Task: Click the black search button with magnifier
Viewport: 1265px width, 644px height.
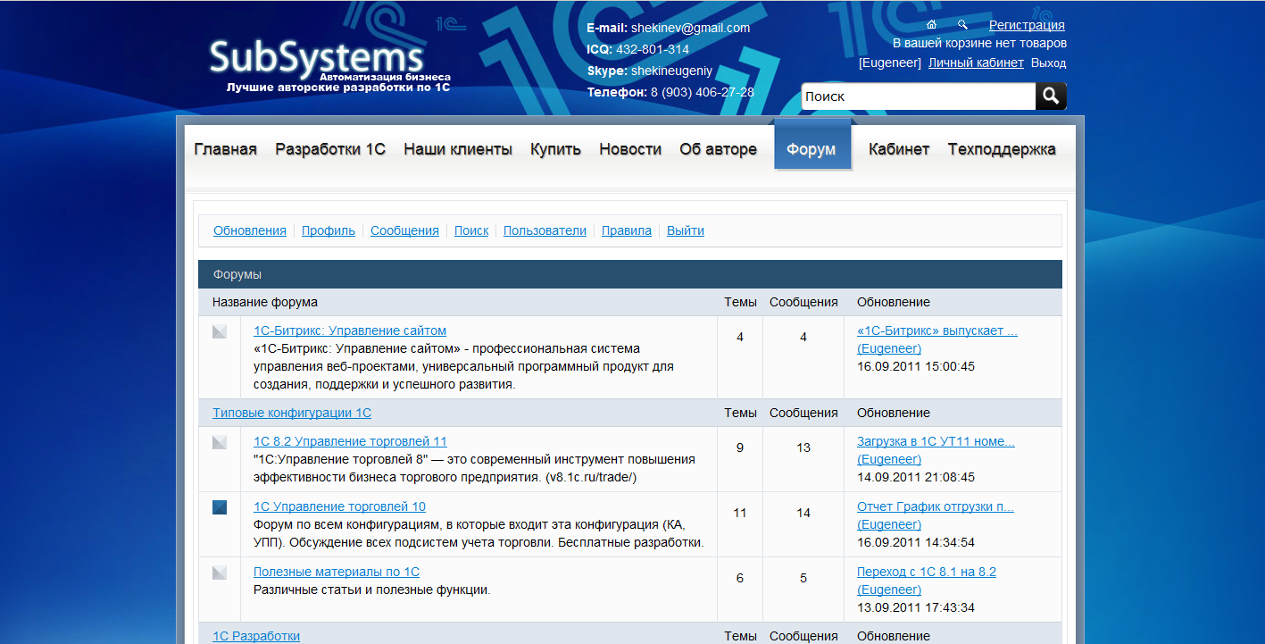Action: 1051,96
